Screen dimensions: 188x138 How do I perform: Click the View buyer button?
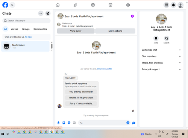click(x=76, y=31)
